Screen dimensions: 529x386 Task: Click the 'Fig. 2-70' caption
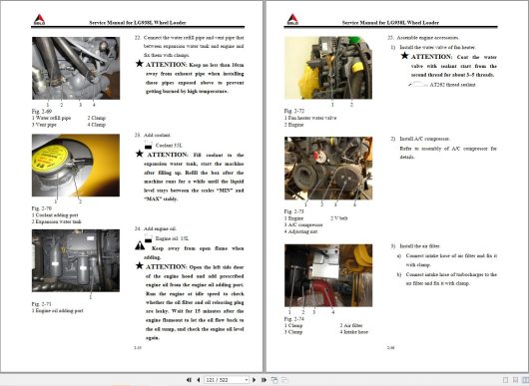pos(42,208)
